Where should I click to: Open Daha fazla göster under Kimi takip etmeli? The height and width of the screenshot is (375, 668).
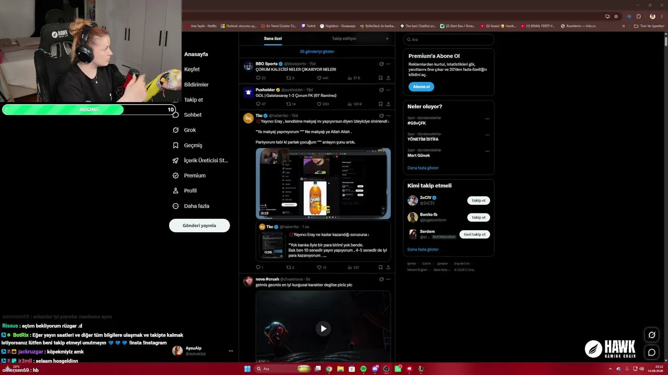(423, 249)
